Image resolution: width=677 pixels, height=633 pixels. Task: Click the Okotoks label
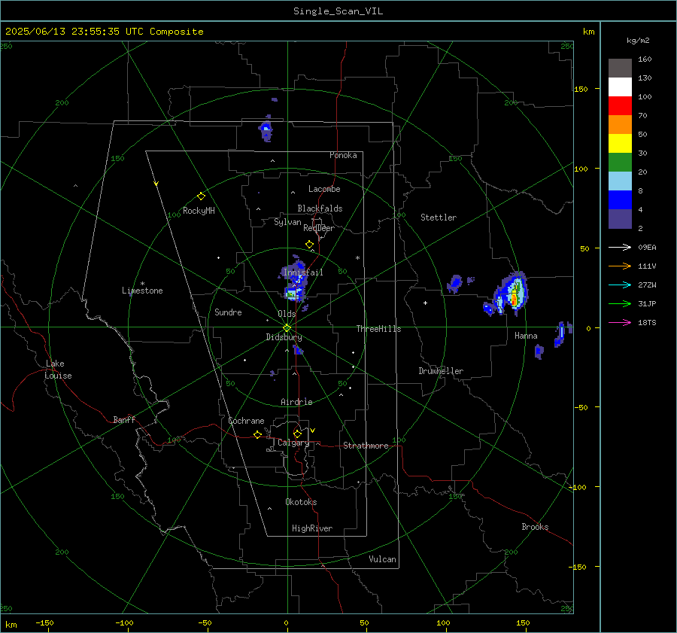click(301, 501)
